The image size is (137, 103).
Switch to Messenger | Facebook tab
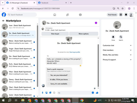point(21,3)
